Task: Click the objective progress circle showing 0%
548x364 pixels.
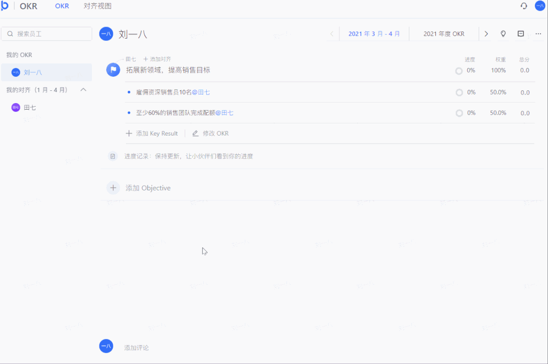Action: (460, 71)
